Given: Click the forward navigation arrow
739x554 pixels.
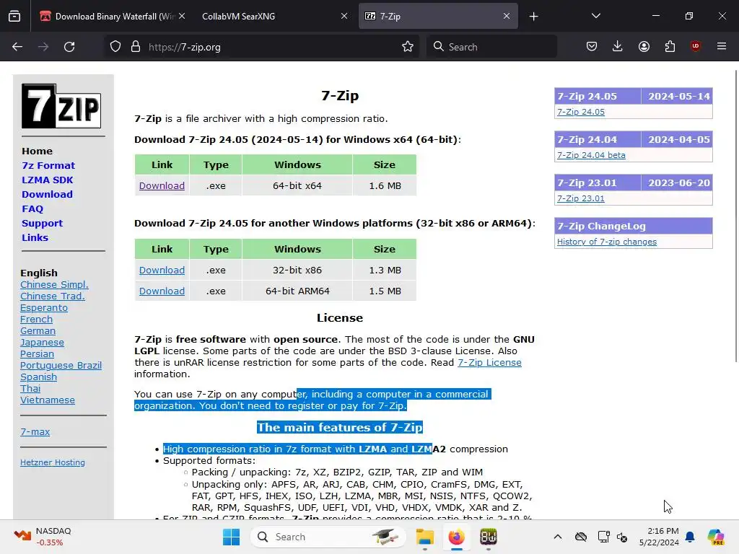Looking at the screenshot, I should (x=43, y=47).
